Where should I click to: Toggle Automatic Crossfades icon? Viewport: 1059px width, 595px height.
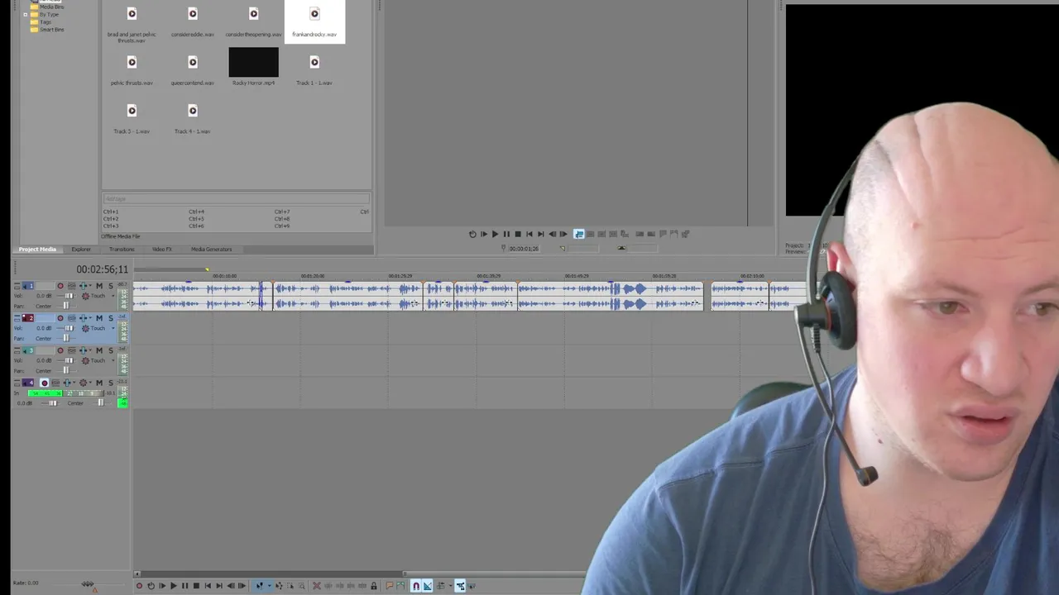tap(428, 586)
